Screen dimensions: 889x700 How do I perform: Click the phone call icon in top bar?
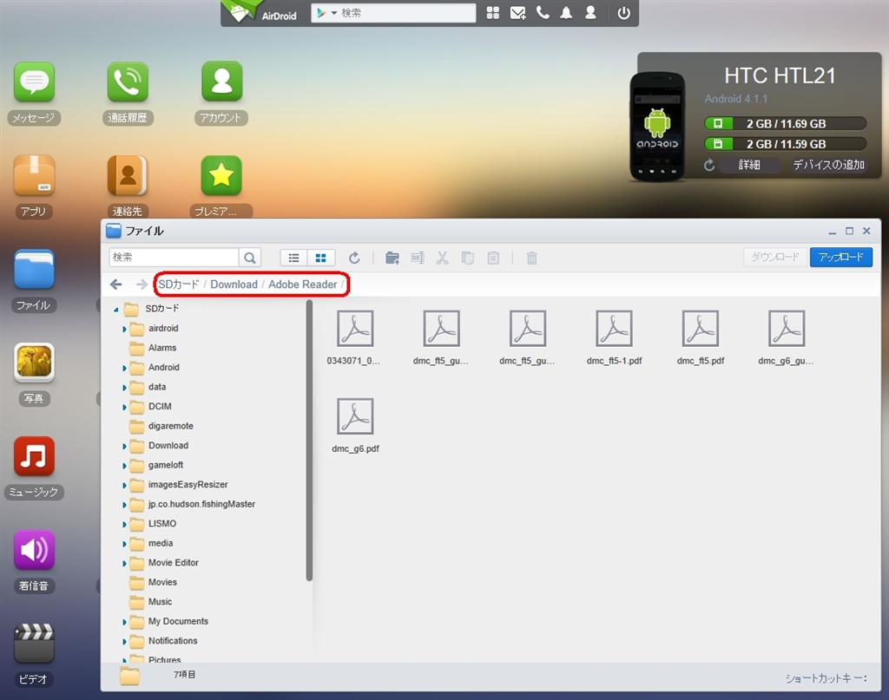543,12
